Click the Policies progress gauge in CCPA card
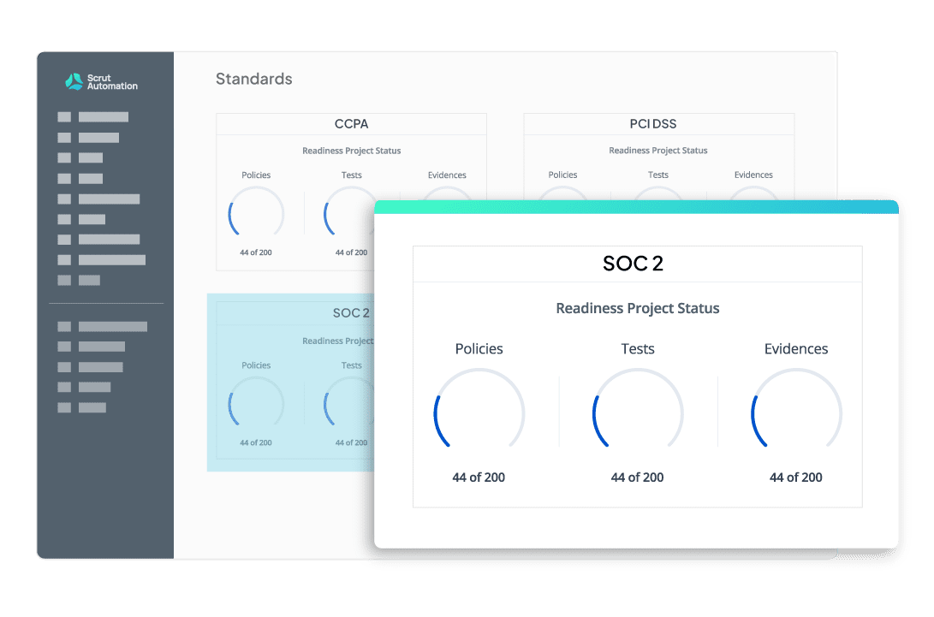 pos(256,212)
